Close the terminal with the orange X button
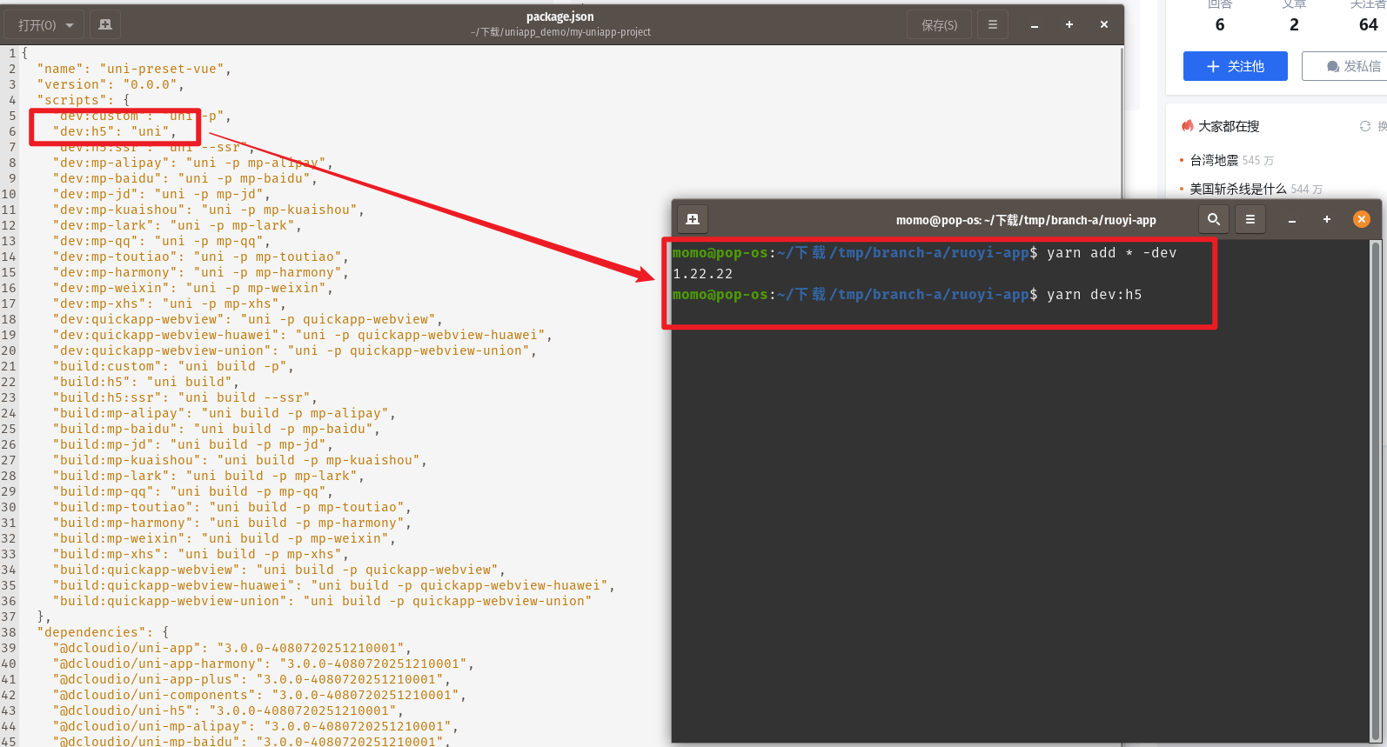 click(1362, 219)
